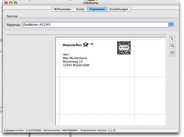This screenshot has width=184, height=137.
Task: Click the Zugangsnummer status entry
Action: [22, 130]
